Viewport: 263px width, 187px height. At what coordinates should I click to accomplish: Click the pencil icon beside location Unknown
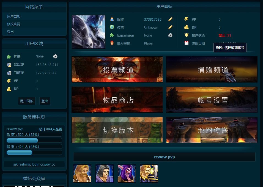pos(170,27)
